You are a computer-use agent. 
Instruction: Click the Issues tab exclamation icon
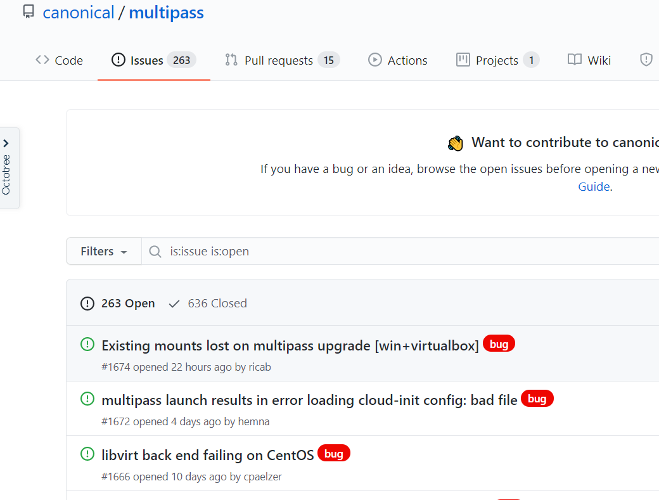click(x=118, y=60)
